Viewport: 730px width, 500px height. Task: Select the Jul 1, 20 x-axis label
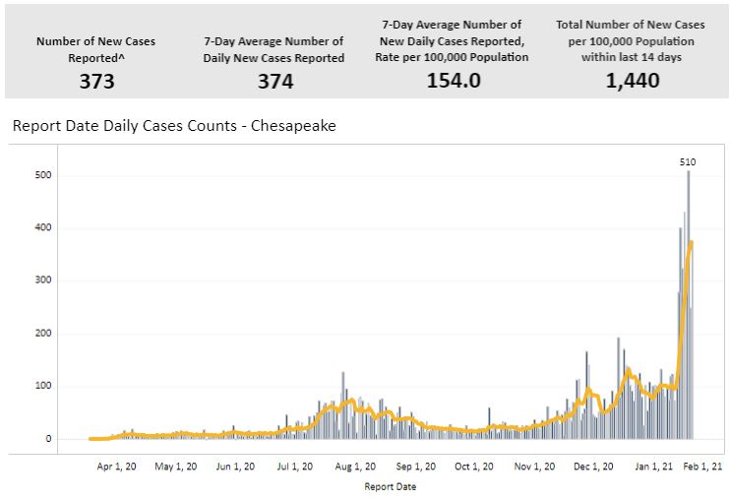(x=296, y=469)
